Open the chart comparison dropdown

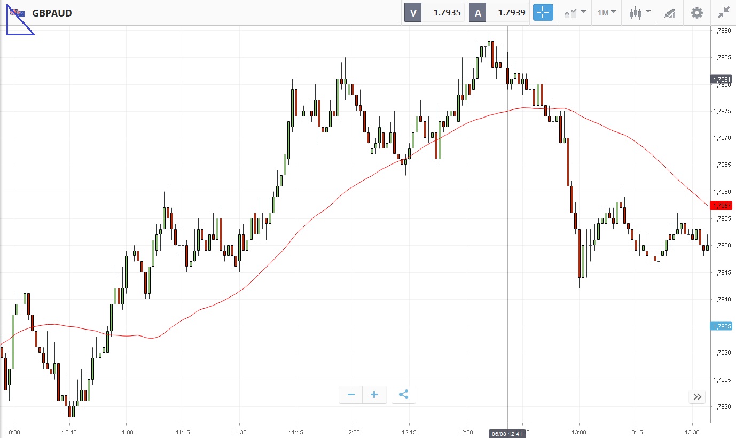coord(575,13)
